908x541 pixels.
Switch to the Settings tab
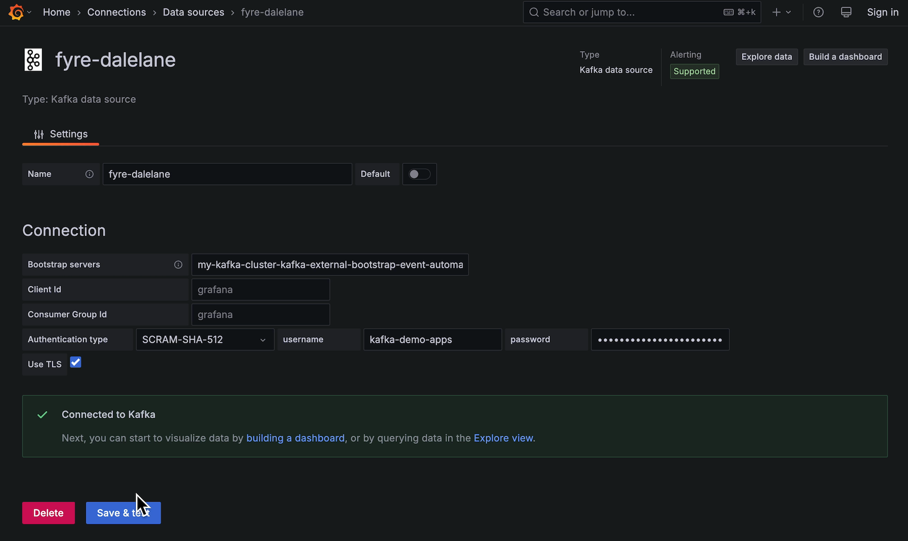pos(61,134)
